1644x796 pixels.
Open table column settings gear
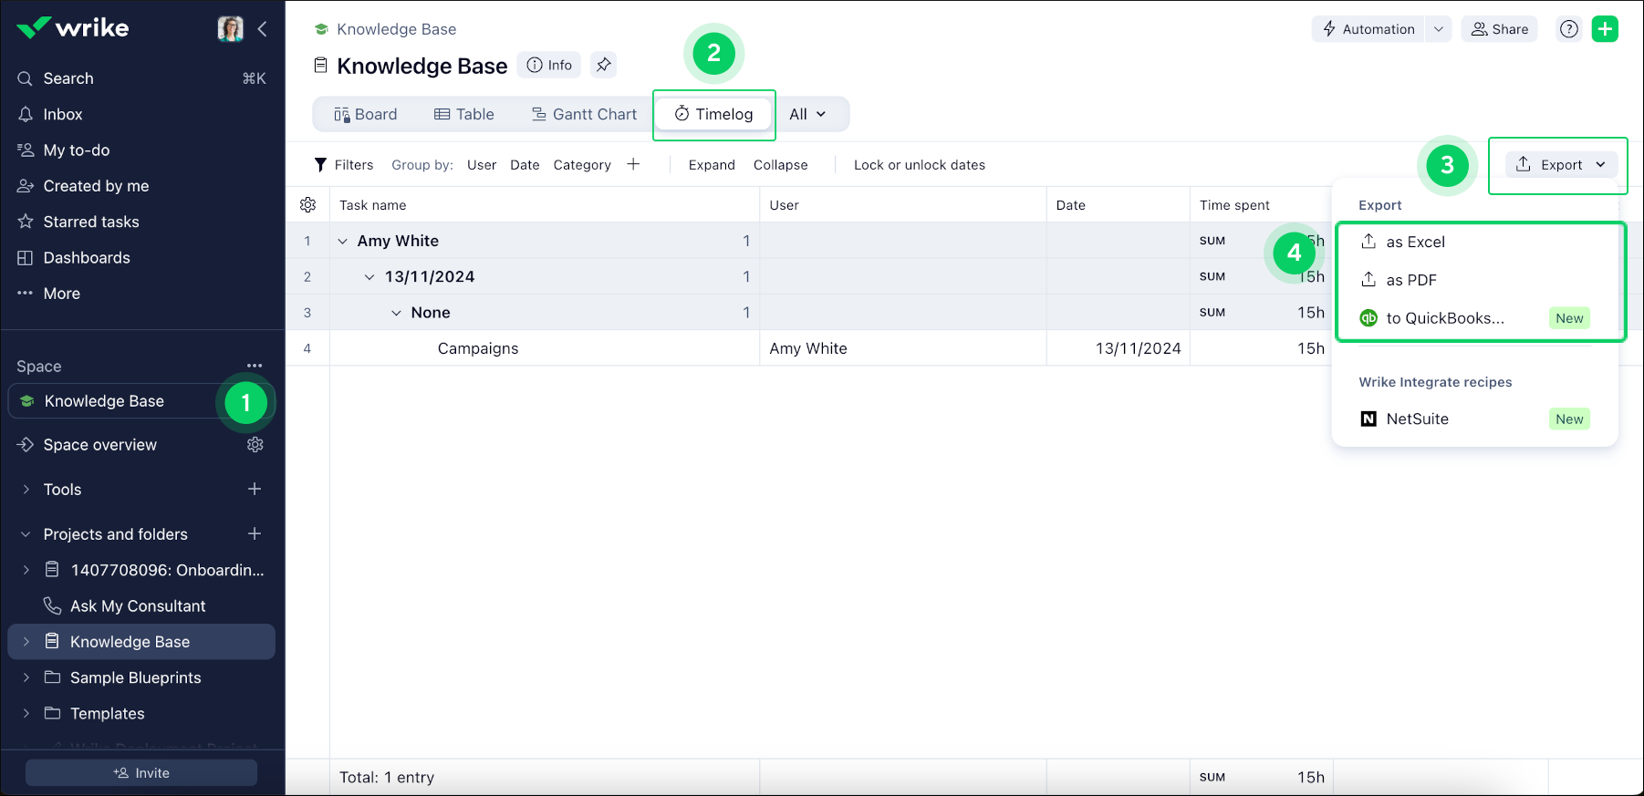click(308, 205)
